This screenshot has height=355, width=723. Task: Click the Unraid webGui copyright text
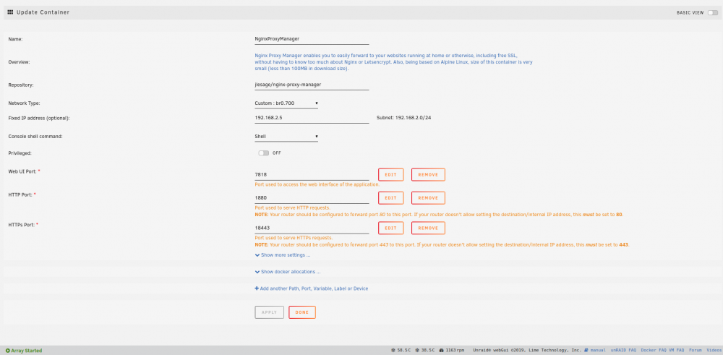526,351
